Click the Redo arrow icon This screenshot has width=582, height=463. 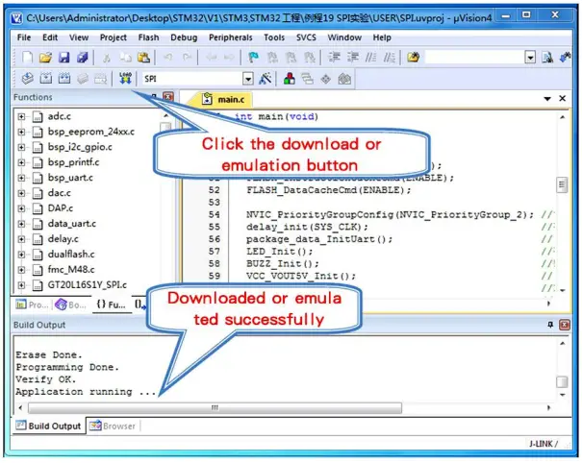187,58
